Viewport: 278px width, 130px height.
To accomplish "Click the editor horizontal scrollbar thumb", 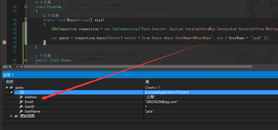I will [137, 67].
